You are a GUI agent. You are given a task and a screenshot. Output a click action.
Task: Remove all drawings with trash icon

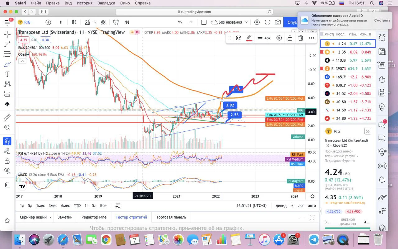point(7,185)
